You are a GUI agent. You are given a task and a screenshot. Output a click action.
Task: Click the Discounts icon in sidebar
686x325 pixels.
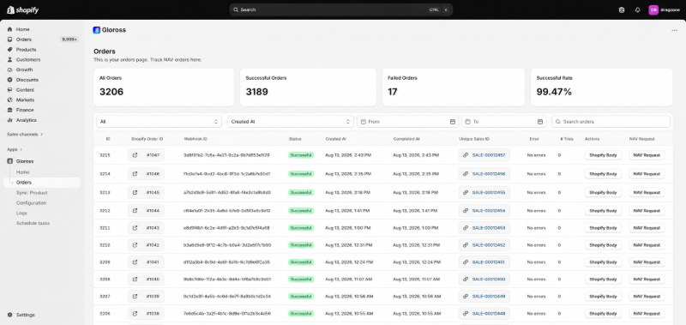point(10,80)
